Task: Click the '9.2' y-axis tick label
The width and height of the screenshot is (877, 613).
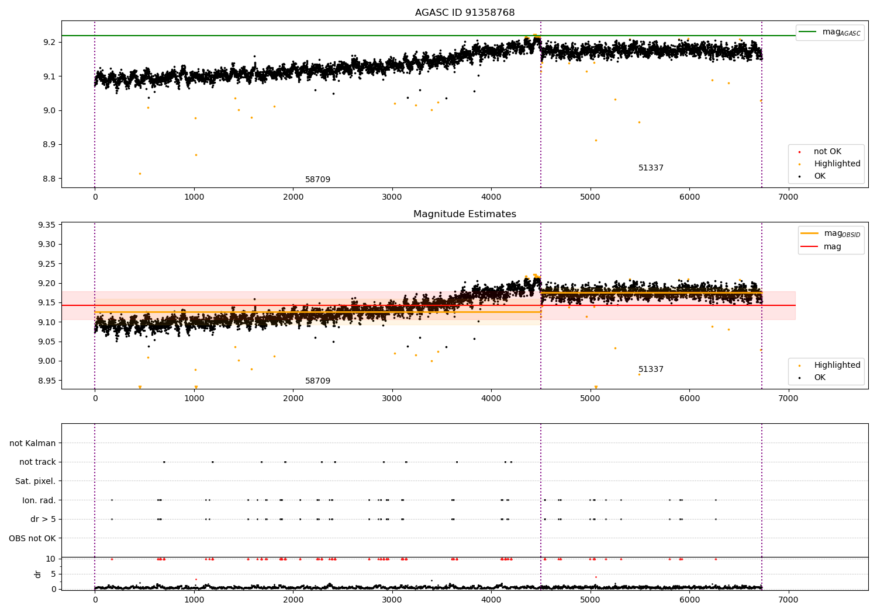Action: click(49, 43)
